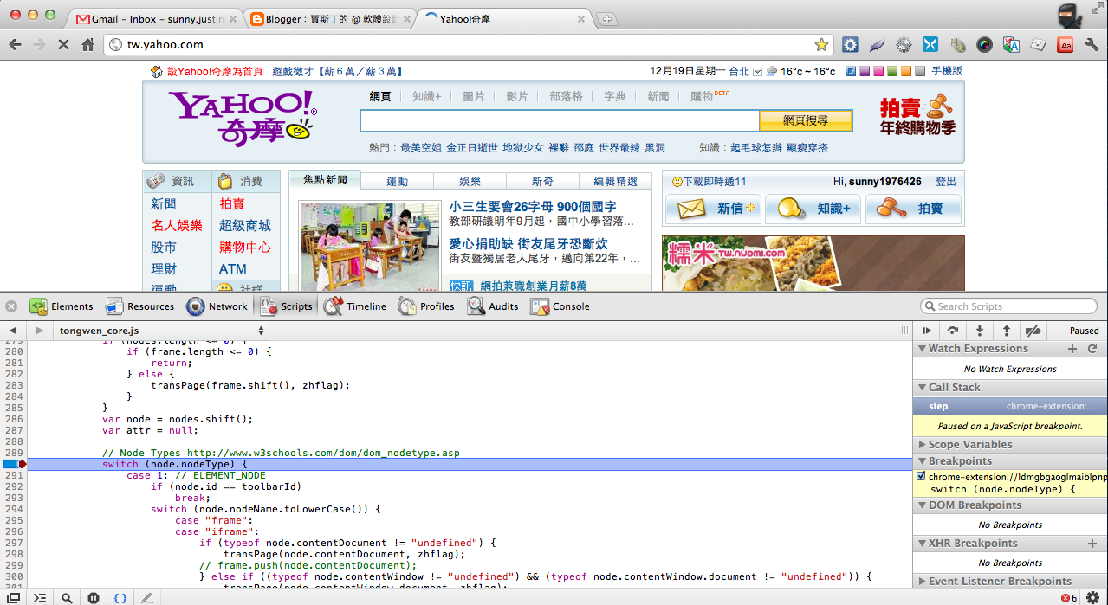The width and height of the screenshot is (1108, 605).
Task: Switch to the Console panel
Action: coord(560,306)
